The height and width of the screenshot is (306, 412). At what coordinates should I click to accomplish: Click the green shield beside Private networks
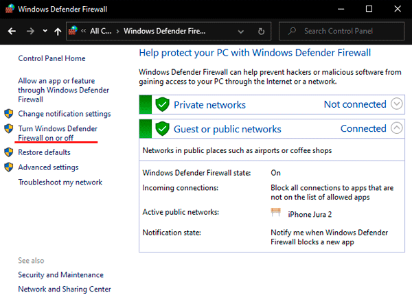[162, 105]
